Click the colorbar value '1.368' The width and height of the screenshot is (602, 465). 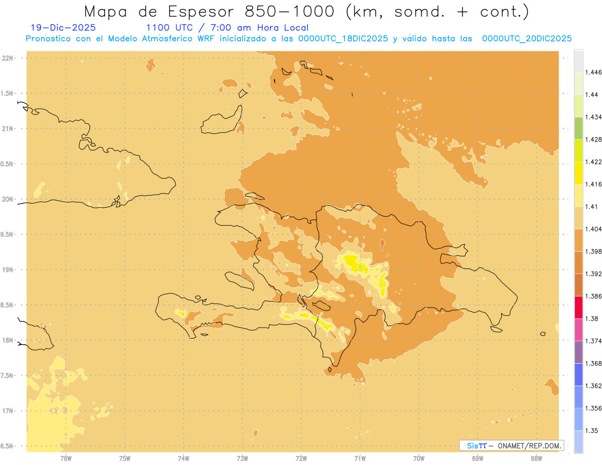click(593, 363)
